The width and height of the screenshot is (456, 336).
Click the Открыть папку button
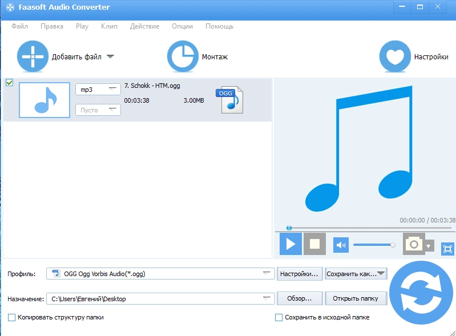tap(356, 298)
